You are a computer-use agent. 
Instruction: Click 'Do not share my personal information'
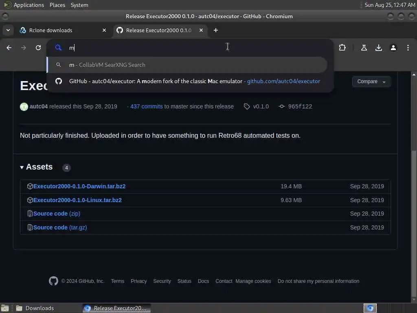318,281
